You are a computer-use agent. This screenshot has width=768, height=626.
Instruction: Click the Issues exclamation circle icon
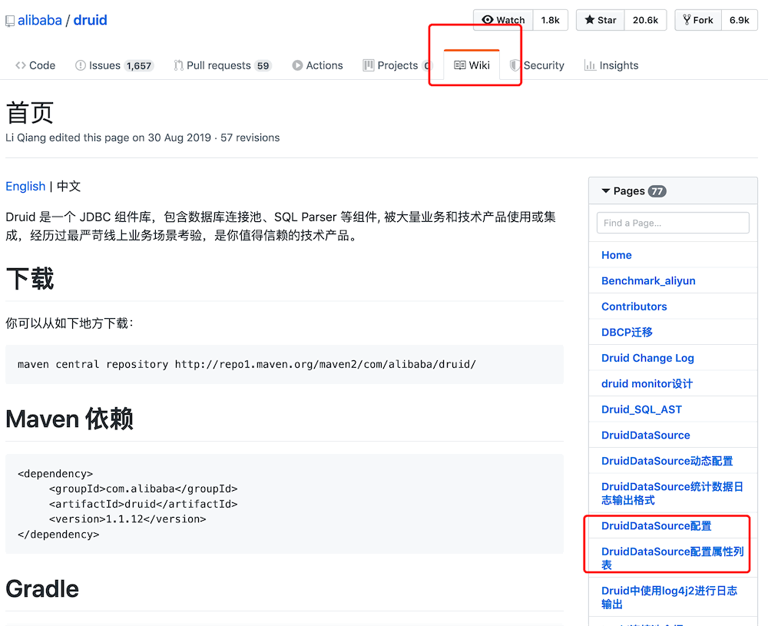click(81, 65)
